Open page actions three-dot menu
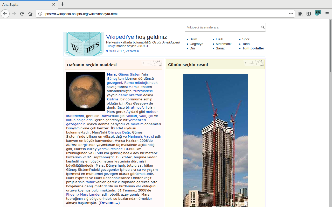The width and height of the screenshot is (332, 207). (291, 14)
